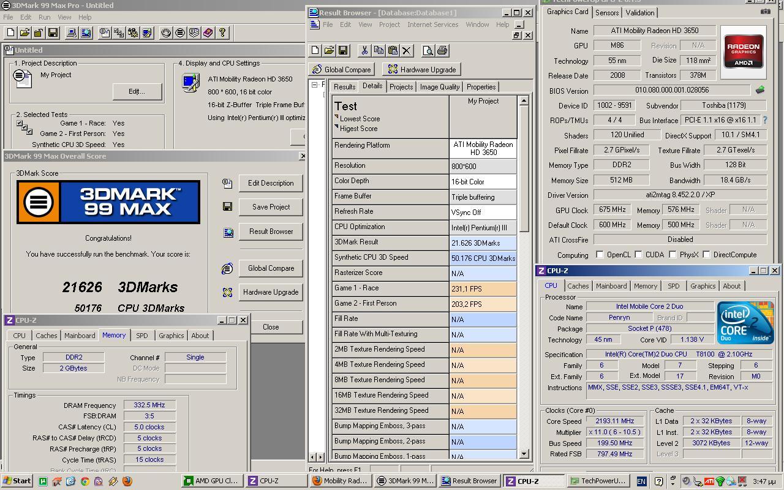Viewport: 784px width, 490px height.
Task: Open Internet Services menu in Result Browser
Action: (x=432, y=24)
